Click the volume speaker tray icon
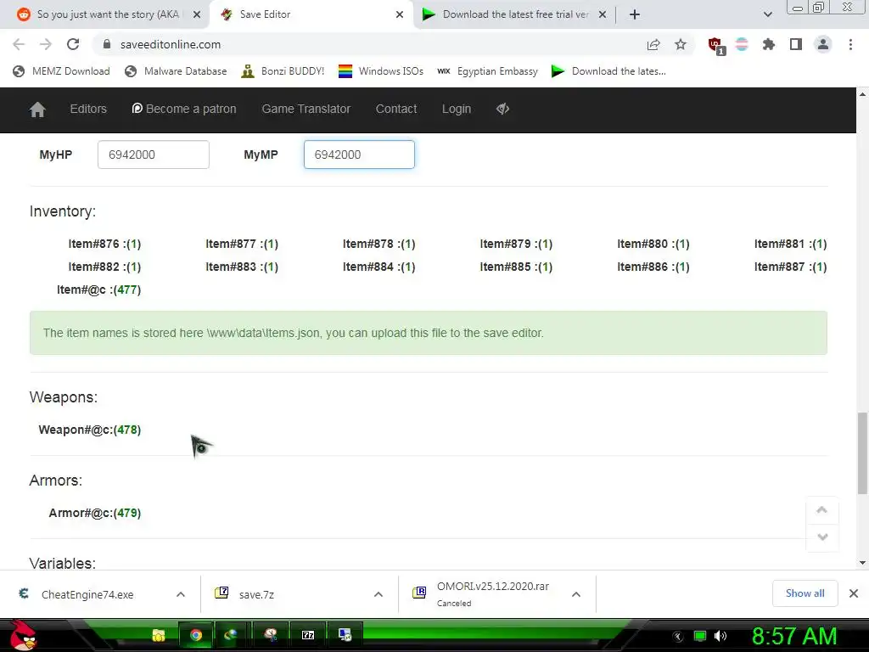The image size is (869, 652). [x=720, y=636]
